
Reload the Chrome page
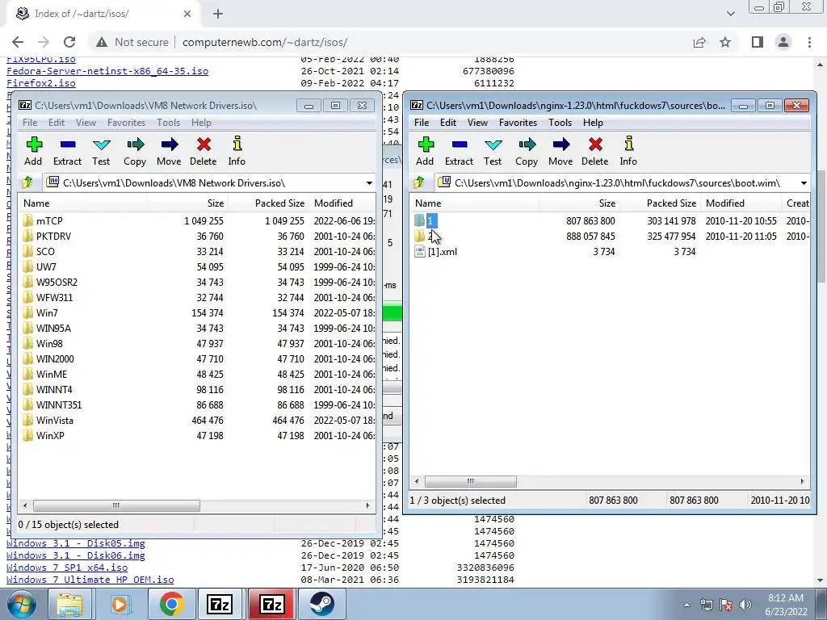click(69, 42)
